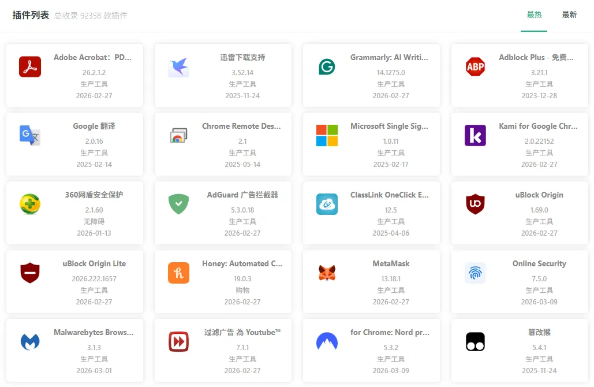The image size is (594, 387).
Task: Click the Nord blue mountain icon
Action: pyautogui.click(x=327, y=341)
